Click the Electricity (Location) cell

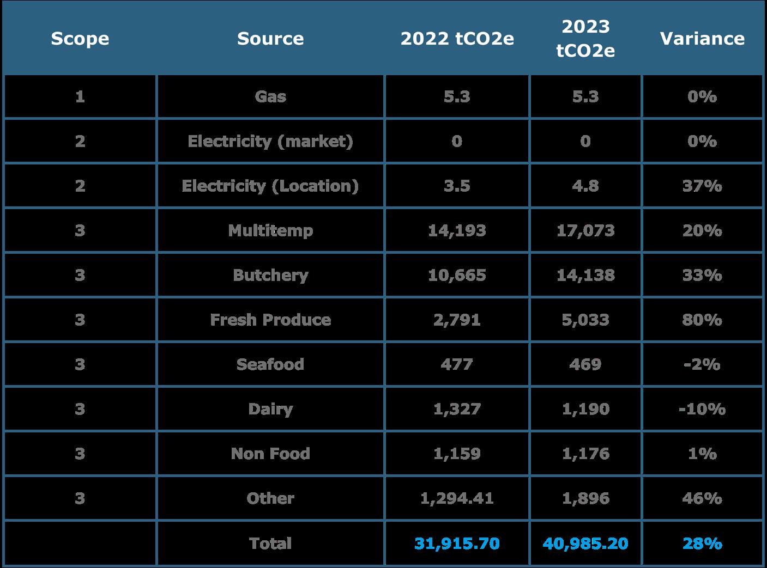(270, 186)
